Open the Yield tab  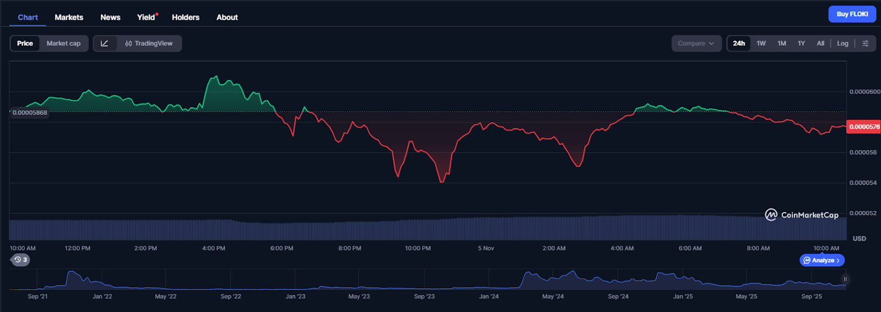tap(146, 18)
